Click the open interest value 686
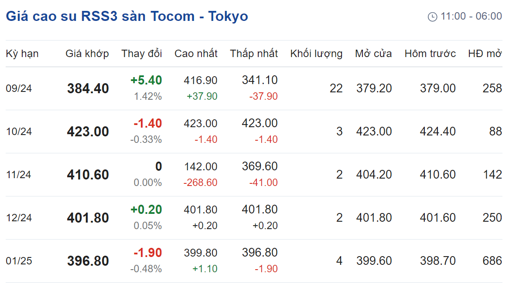The width and height of the screenshot is (509, 284). (492, 260)
